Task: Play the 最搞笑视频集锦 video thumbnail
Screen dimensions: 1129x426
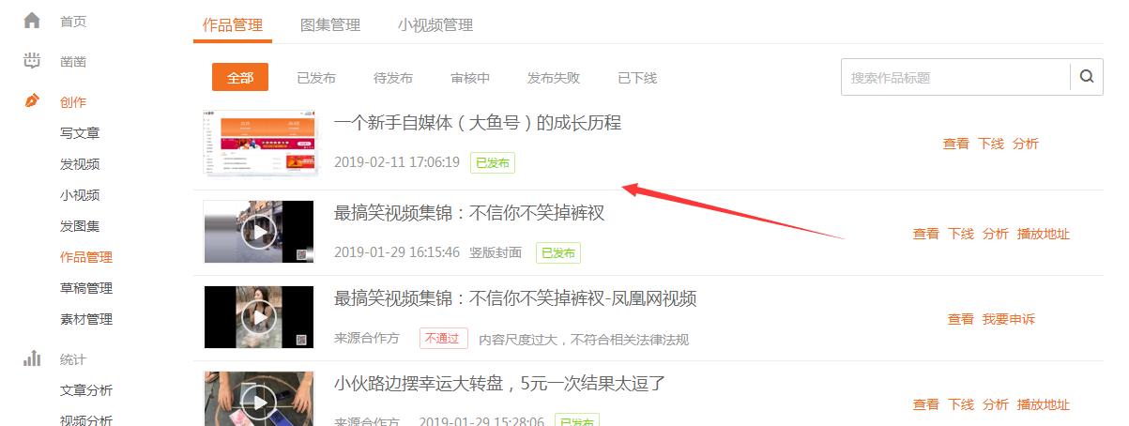Action: (x=258, y=232)
